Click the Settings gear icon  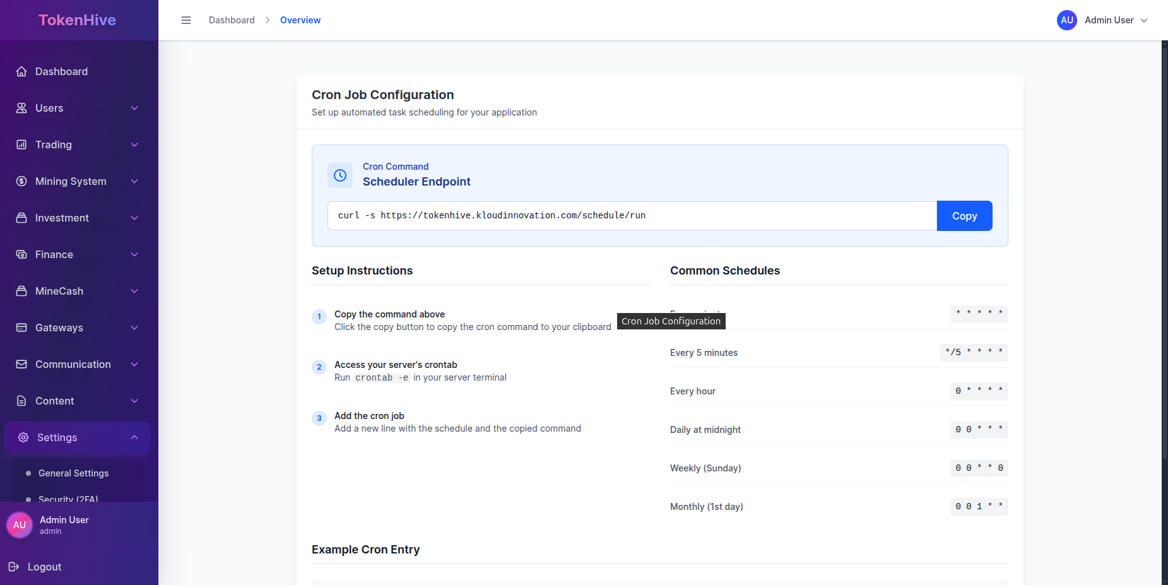click(x=23, y=437)
